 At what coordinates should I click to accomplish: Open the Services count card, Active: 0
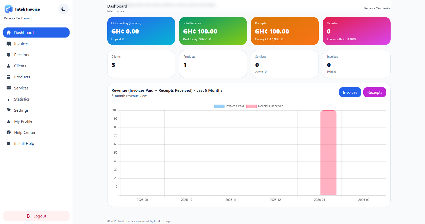285,64
